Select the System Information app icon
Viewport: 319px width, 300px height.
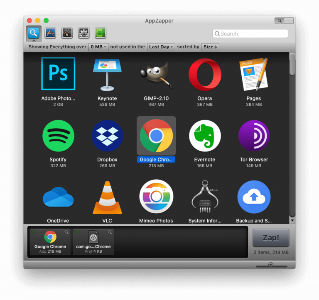pos(205,197)
